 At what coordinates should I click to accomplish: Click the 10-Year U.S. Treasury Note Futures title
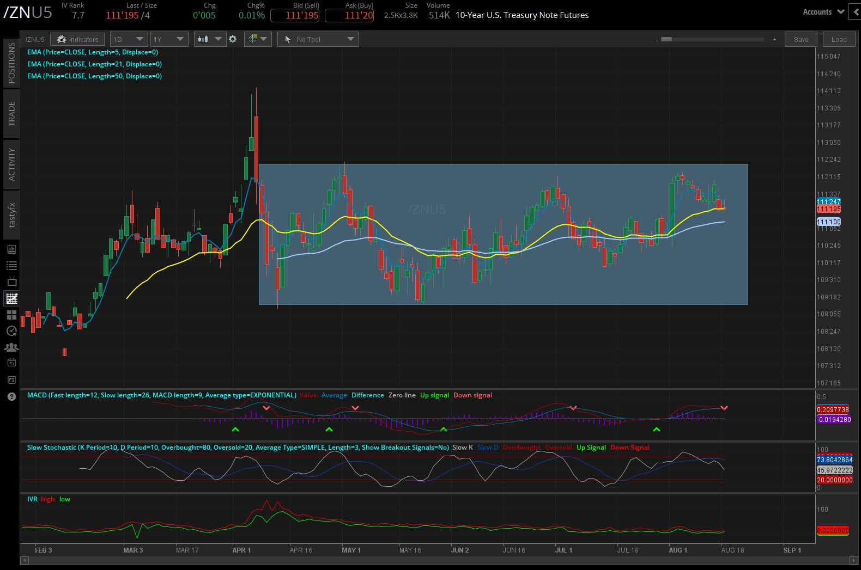click(522, 15)
